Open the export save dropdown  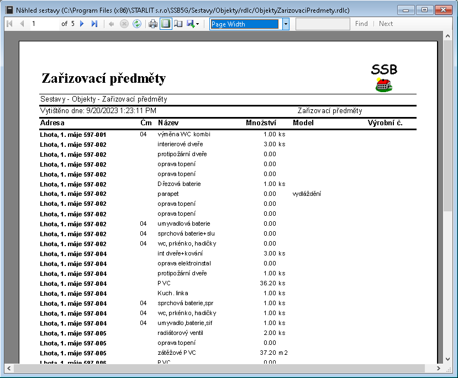(193, 24)
